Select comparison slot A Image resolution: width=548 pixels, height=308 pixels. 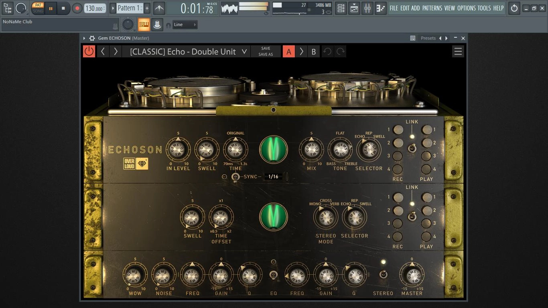click(x=289, y=51)
